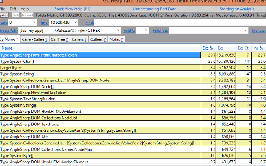This screenshot has width=266, height=166.
Task: Expand the End time dropdown
Action: click(x=75, y=23)
